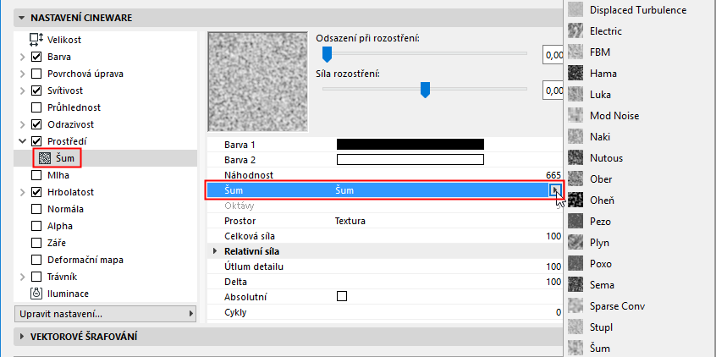Select the Prostor Textura row

385,222
